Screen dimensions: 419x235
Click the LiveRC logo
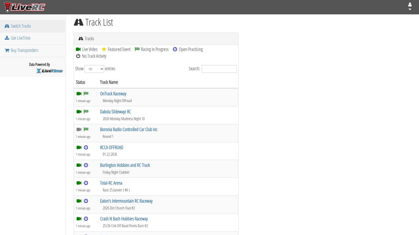[25, 7]
